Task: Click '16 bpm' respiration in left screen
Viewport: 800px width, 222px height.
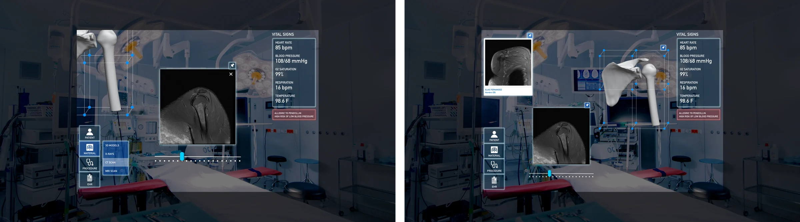Action: (x=284, y=88)
